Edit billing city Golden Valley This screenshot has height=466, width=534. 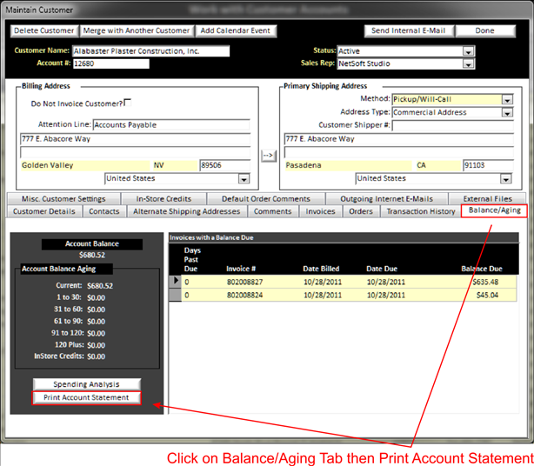coord(85,165)
